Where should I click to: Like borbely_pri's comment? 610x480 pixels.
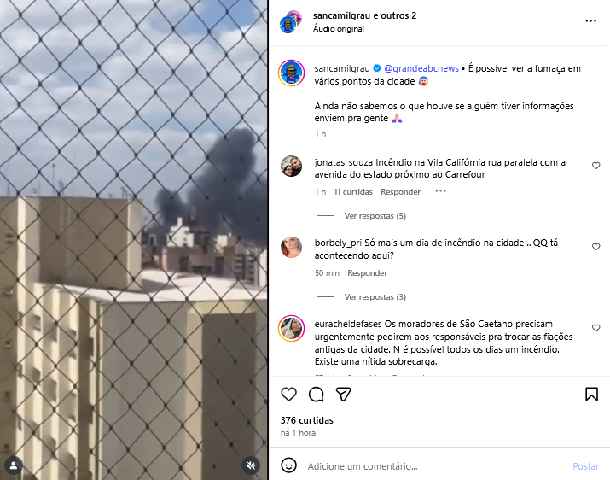click(595, 247)
